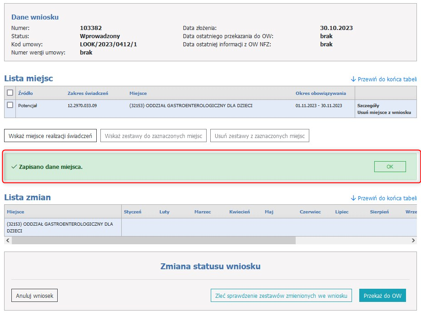Click 'Usuń zestawy z zaznaczonych miejsc' button

259,136
